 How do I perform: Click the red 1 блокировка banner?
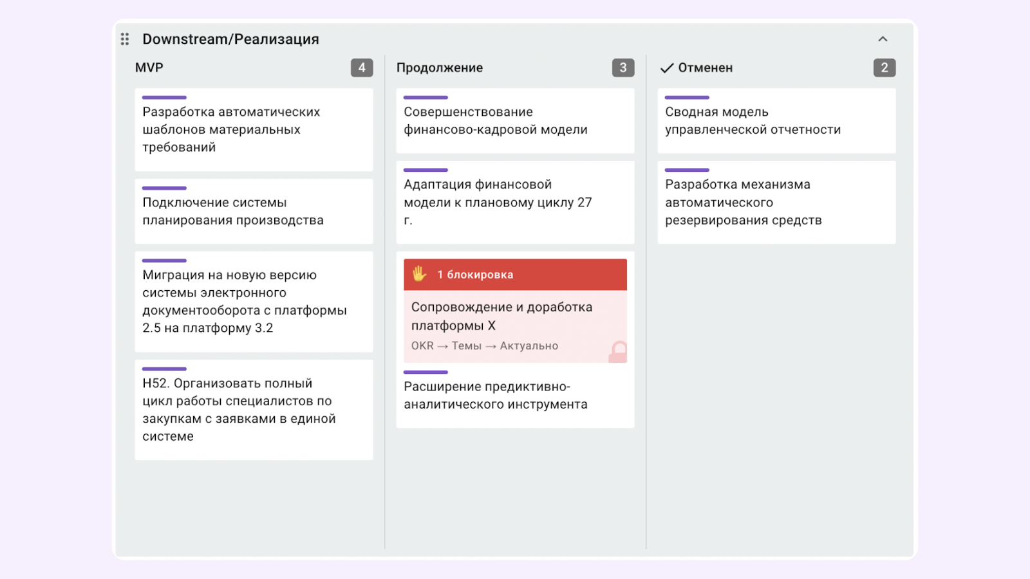pyautogui.click(x=515, y=275)
